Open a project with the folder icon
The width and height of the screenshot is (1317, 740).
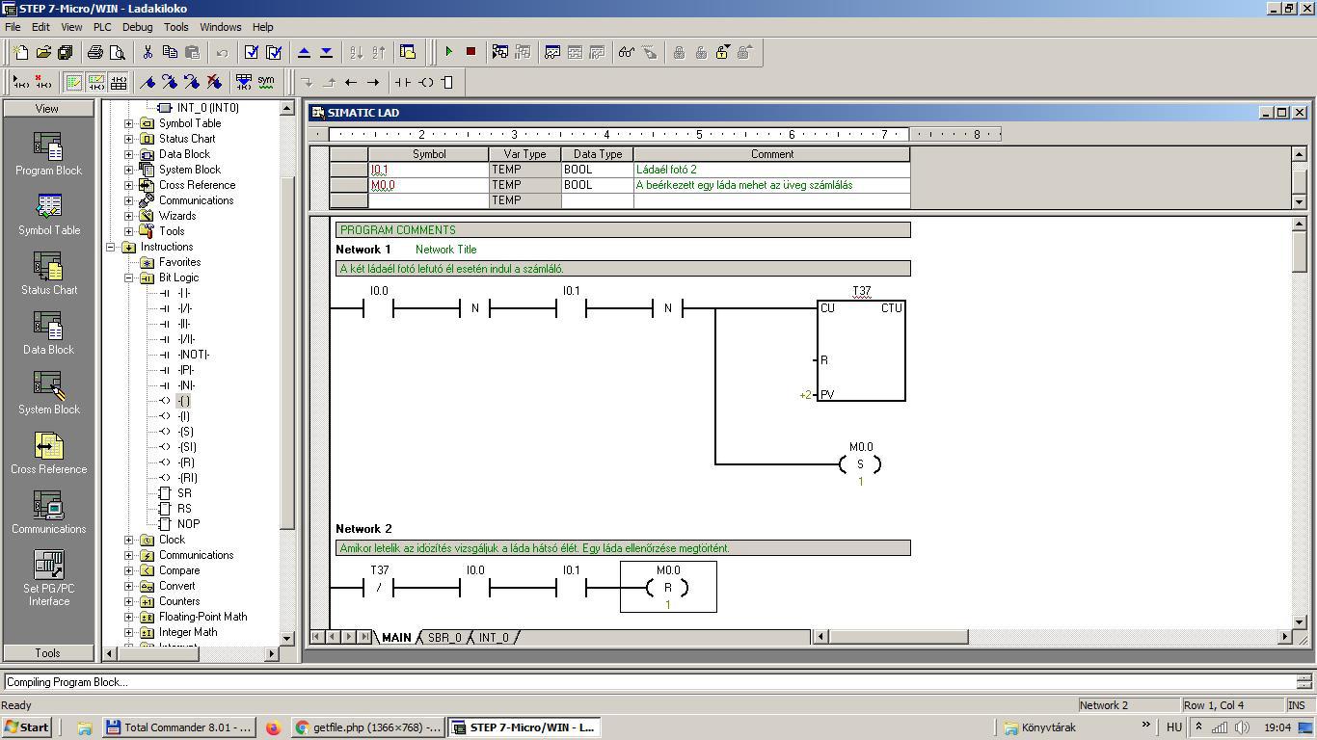tap(43, 52)
